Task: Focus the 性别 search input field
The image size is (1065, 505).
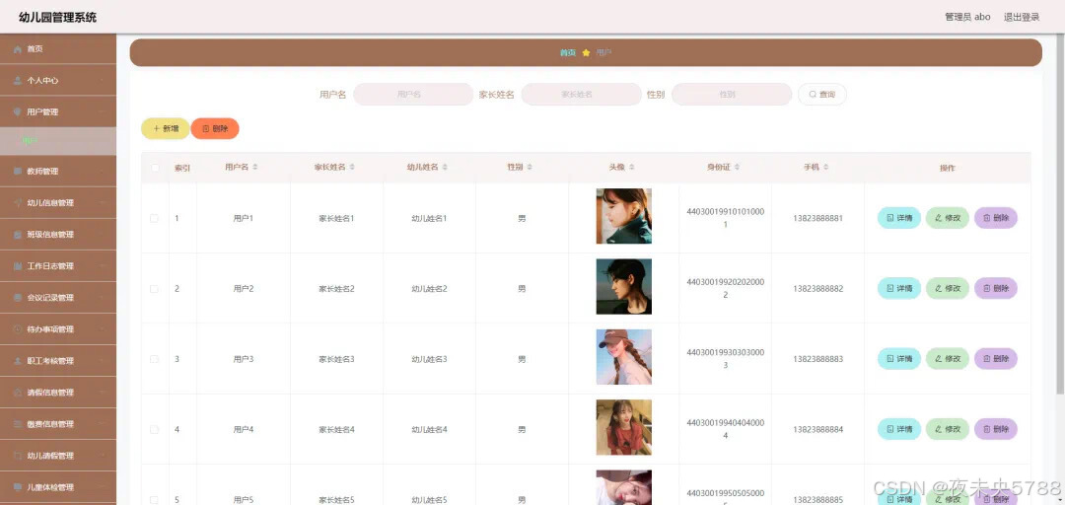Action: pos(732,95)
